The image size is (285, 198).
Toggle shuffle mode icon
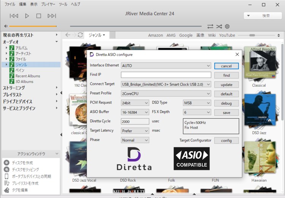coord(219,27)
